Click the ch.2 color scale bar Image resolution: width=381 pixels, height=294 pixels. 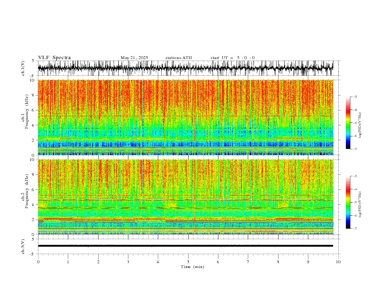348,202
